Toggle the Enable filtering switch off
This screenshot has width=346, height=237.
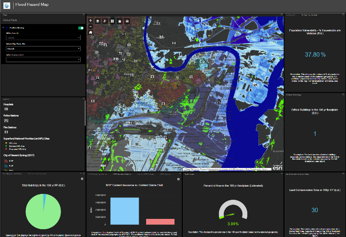[81, 28]
